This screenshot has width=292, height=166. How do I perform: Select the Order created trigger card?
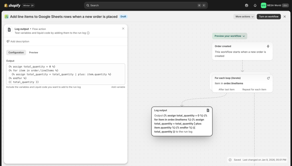click(x=242, y=51)
